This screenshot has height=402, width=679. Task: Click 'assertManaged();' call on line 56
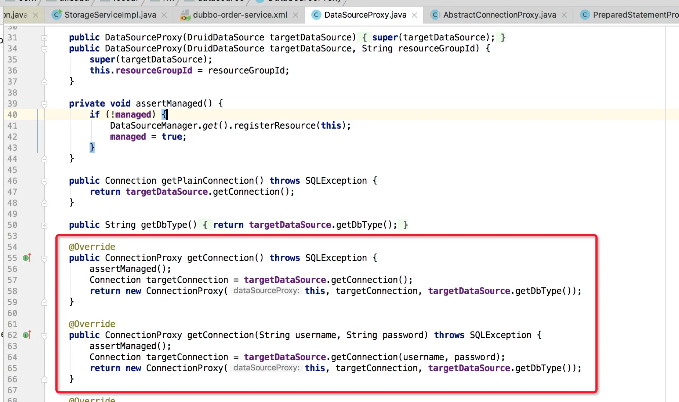pos(130,269)
